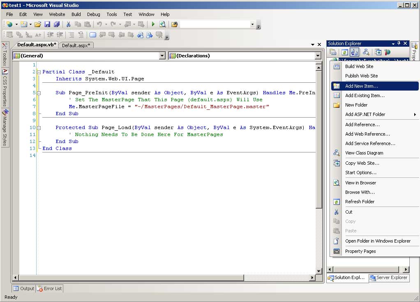This screenshot has width=420, height=302.
Task: Choose Property Pages menu entry
Action: (375, 251)
